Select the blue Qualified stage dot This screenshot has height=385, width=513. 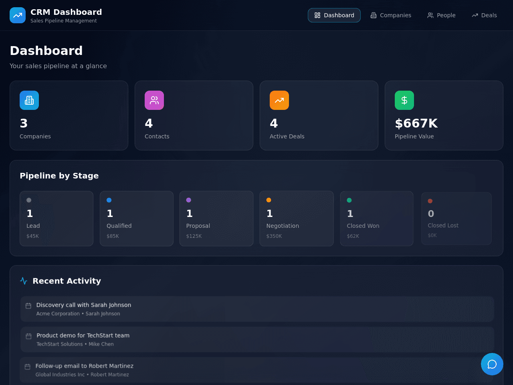109,200
